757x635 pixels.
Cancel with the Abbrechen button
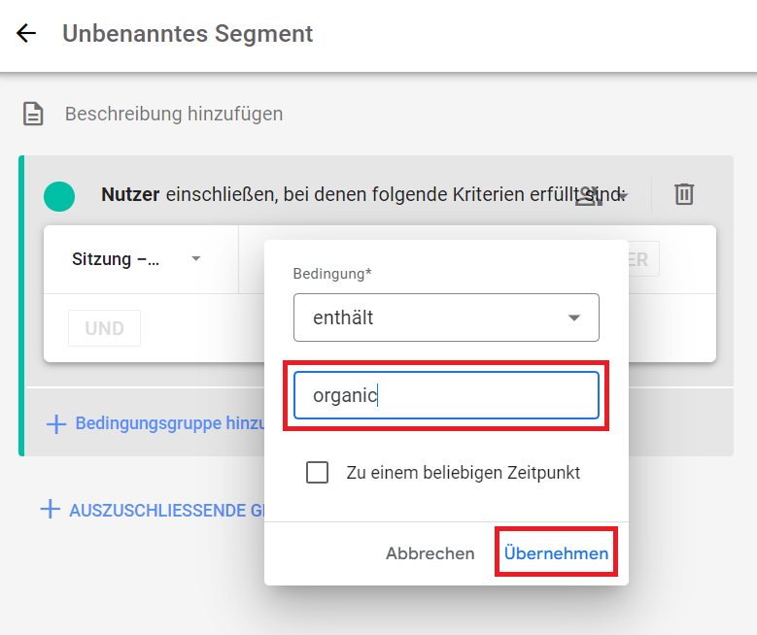(x=430, y=553)
